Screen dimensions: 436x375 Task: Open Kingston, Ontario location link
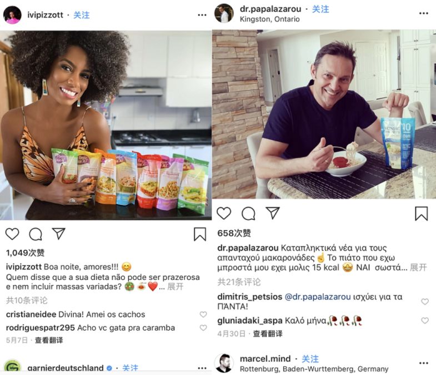[x=269, y=19]
